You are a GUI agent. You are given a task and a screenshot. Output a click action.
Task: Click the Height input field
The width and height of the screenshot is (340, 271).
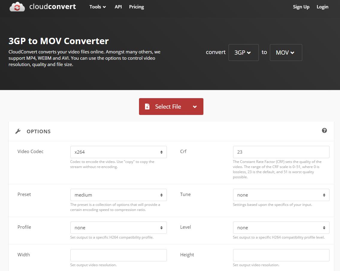(281, 255)
